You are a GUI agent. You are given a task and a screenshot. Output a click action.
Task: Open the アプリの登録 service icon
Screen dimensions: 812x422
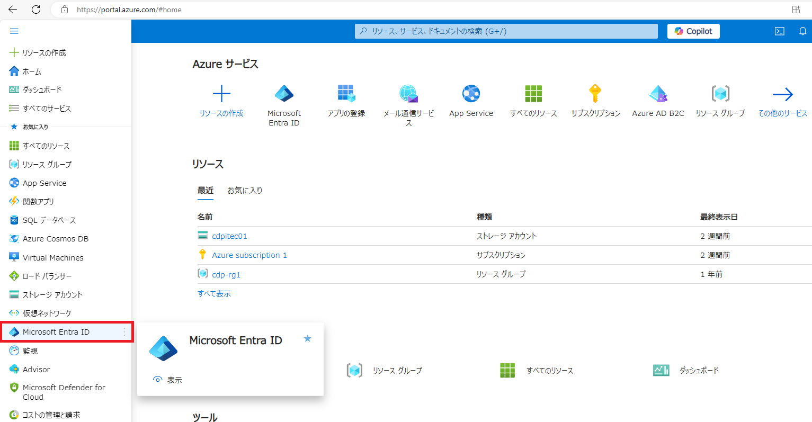(x=346, y=94)
